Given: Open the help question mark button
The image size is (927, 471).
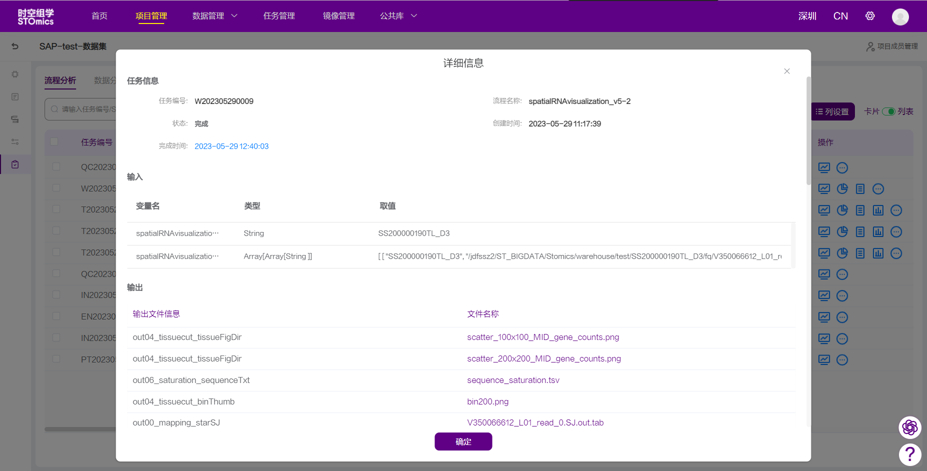Looking at the screenshot, I should click(x=909, y=454).
